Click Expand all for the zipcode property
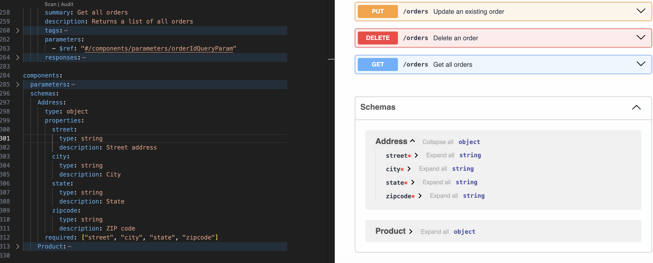Screen dimensions: 653x263 (444, 196)
